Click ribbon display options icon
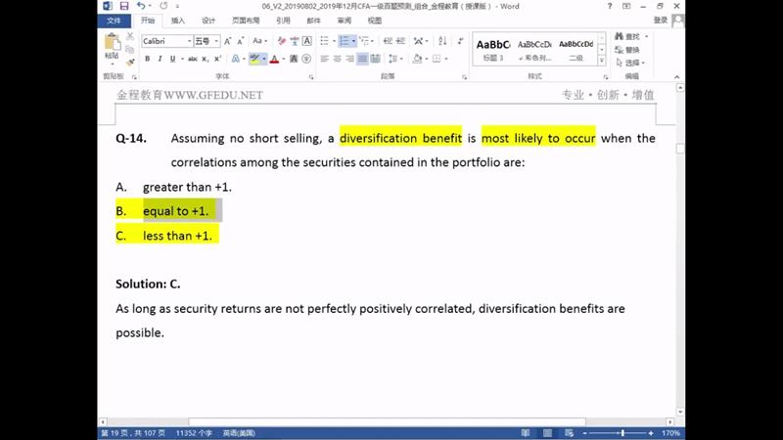 click(x=626, y=6)
